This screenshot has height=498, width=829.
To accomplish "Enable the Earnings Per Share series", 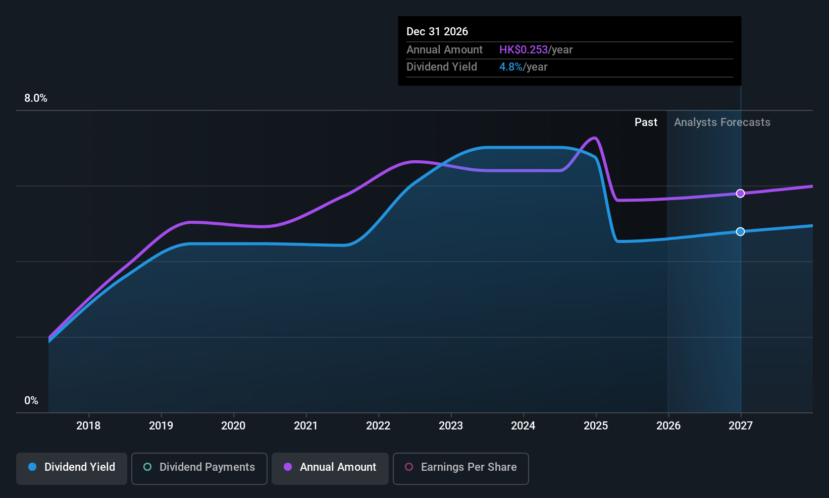I will tap(461, 468).
